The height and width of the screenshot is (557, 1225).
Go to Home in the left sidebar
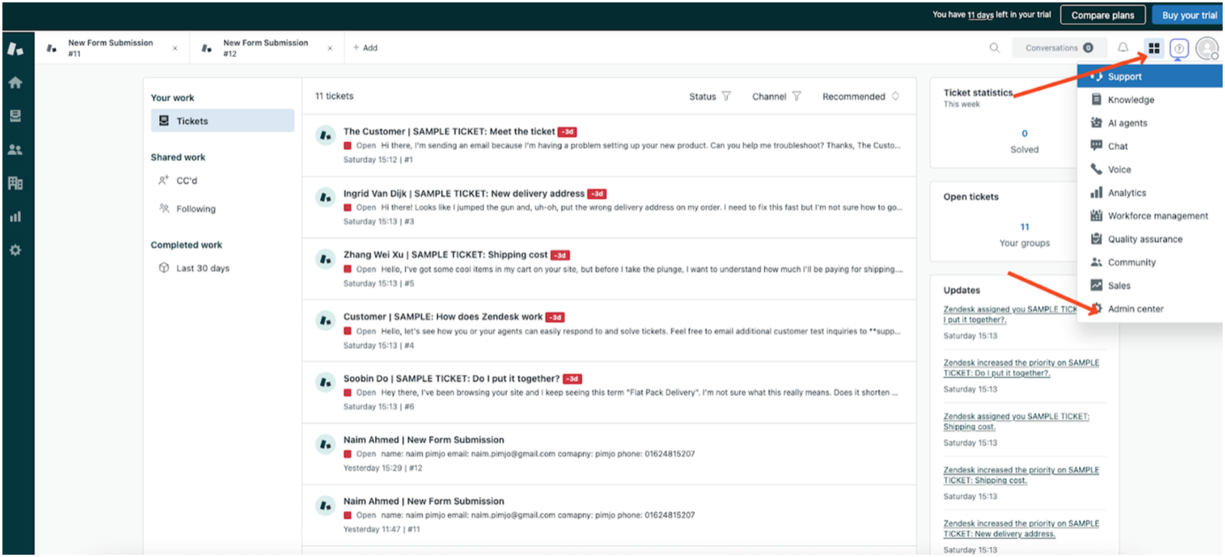15,83
